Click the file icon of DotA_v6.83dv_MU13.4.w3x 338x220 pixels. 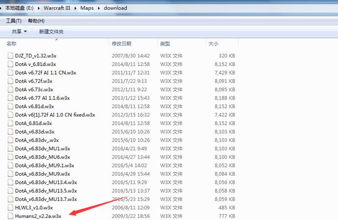pos(10,182)
